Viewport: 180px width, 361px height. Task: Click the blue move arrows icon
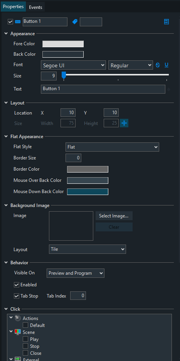click(124, 123)
